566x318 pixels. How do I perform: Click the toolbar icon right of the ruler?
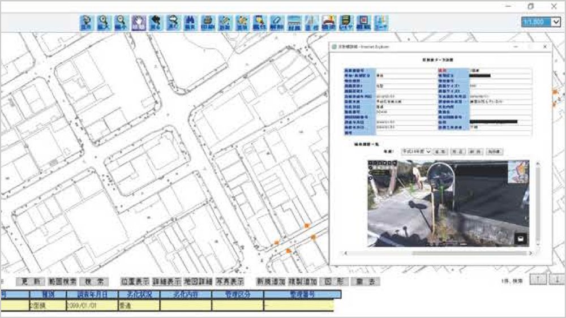tap(311, 23)
